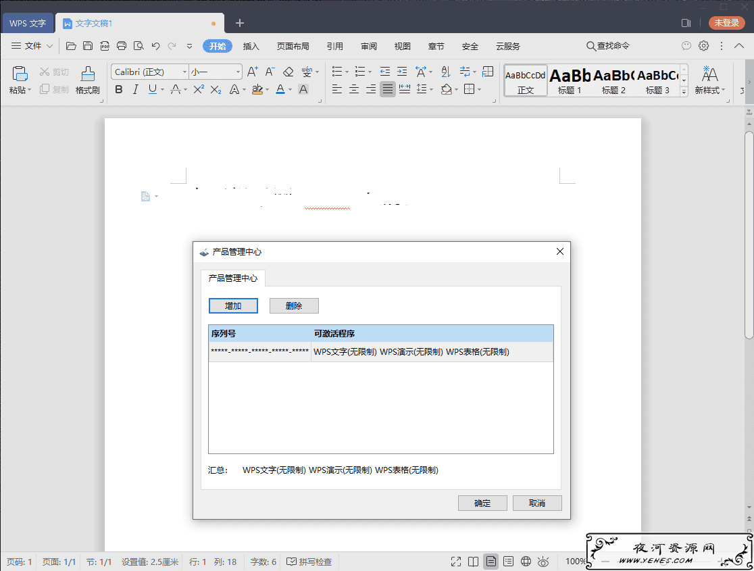Switch to full screen view icon
This screenshot has width=754, height=571.
tap(456, 562)
